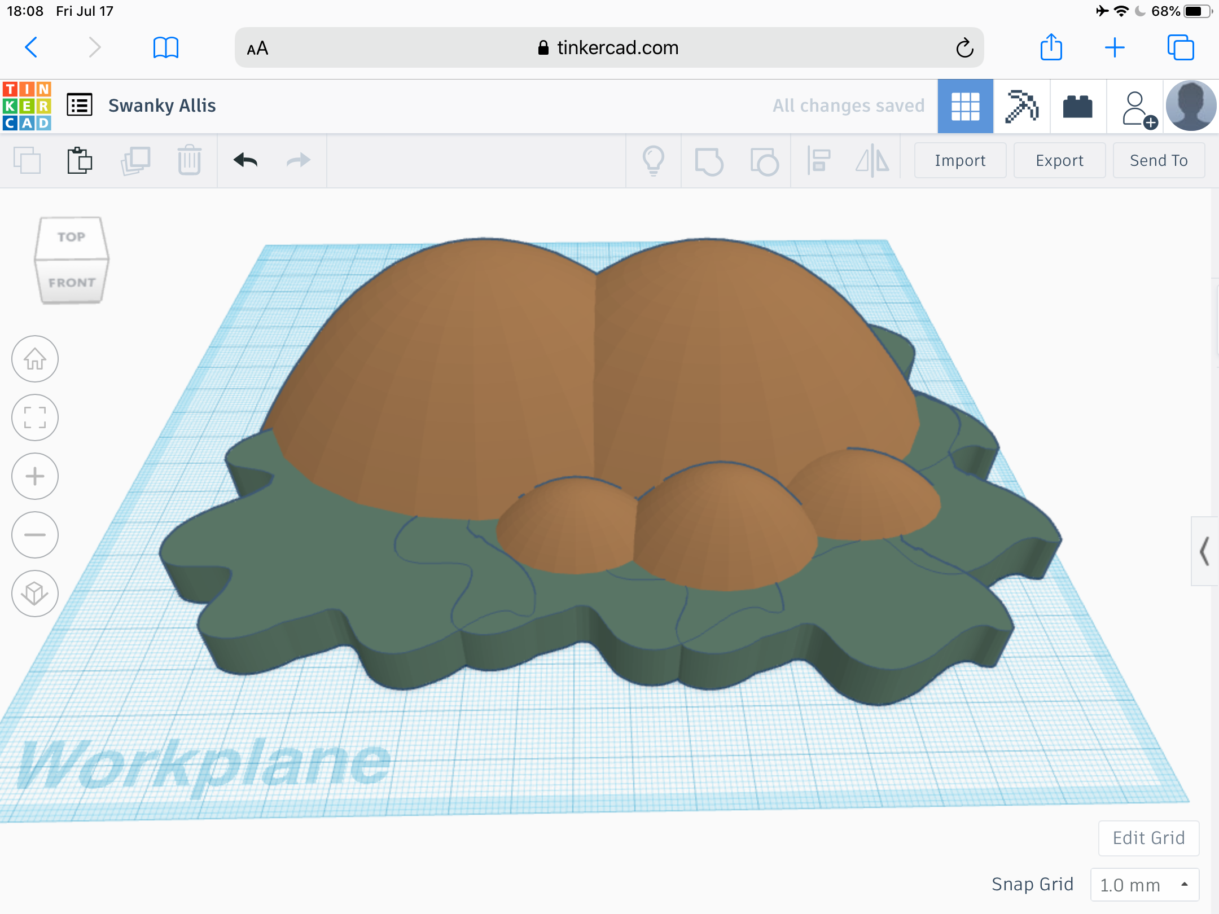Switch to 3D design grid view
This screenshot has height=914, width=1219.
coord(965,106)
